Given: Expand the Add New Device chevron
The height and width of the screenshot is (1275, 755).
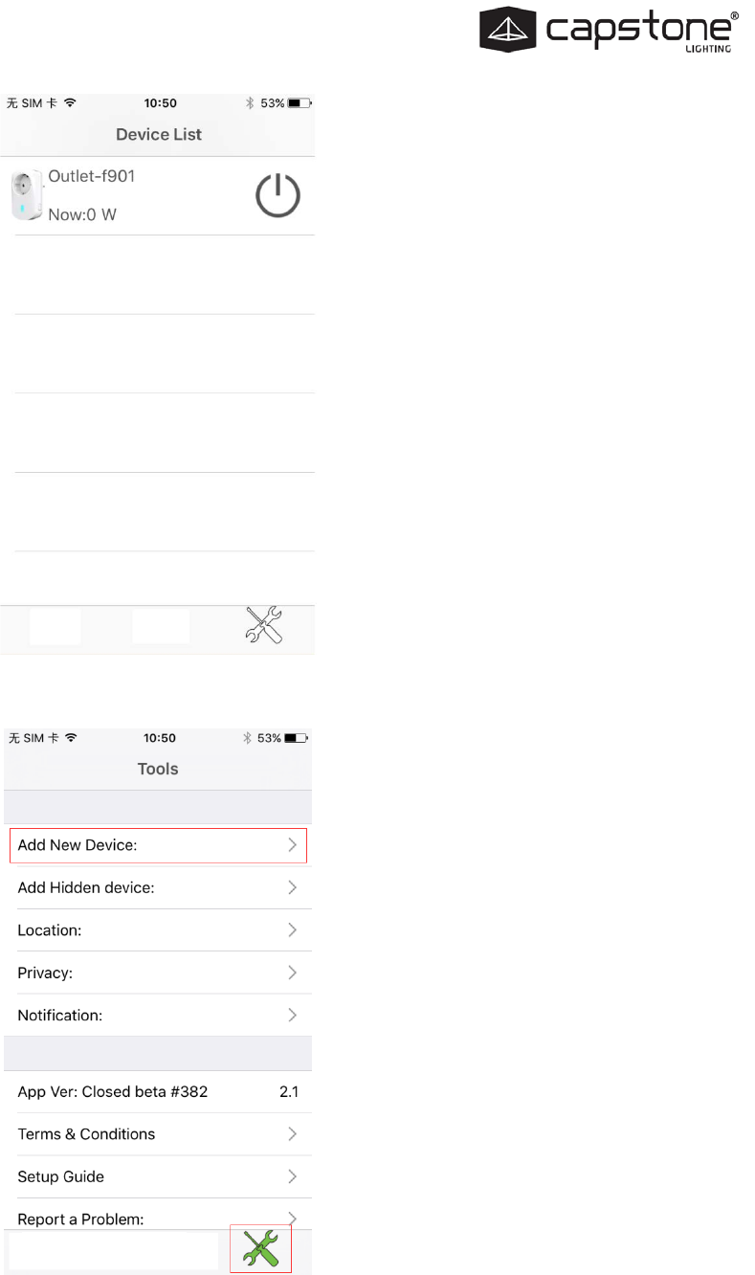Looking at the screenshot, I should coord(293,845).
